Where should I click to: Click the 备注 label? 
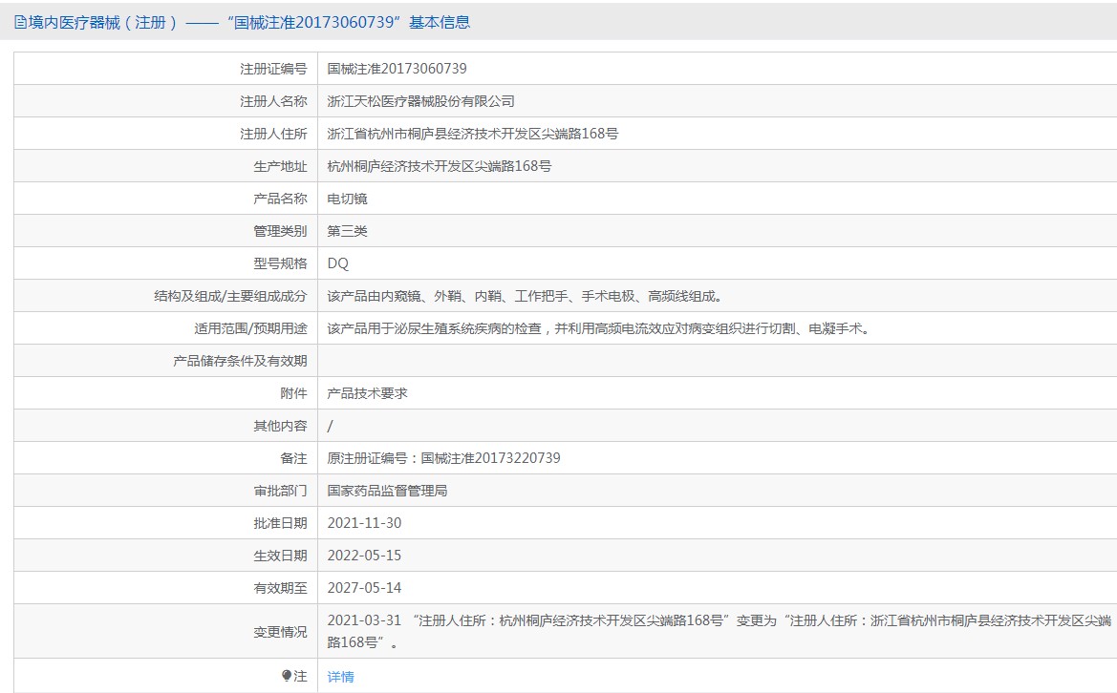coord(293,459)
